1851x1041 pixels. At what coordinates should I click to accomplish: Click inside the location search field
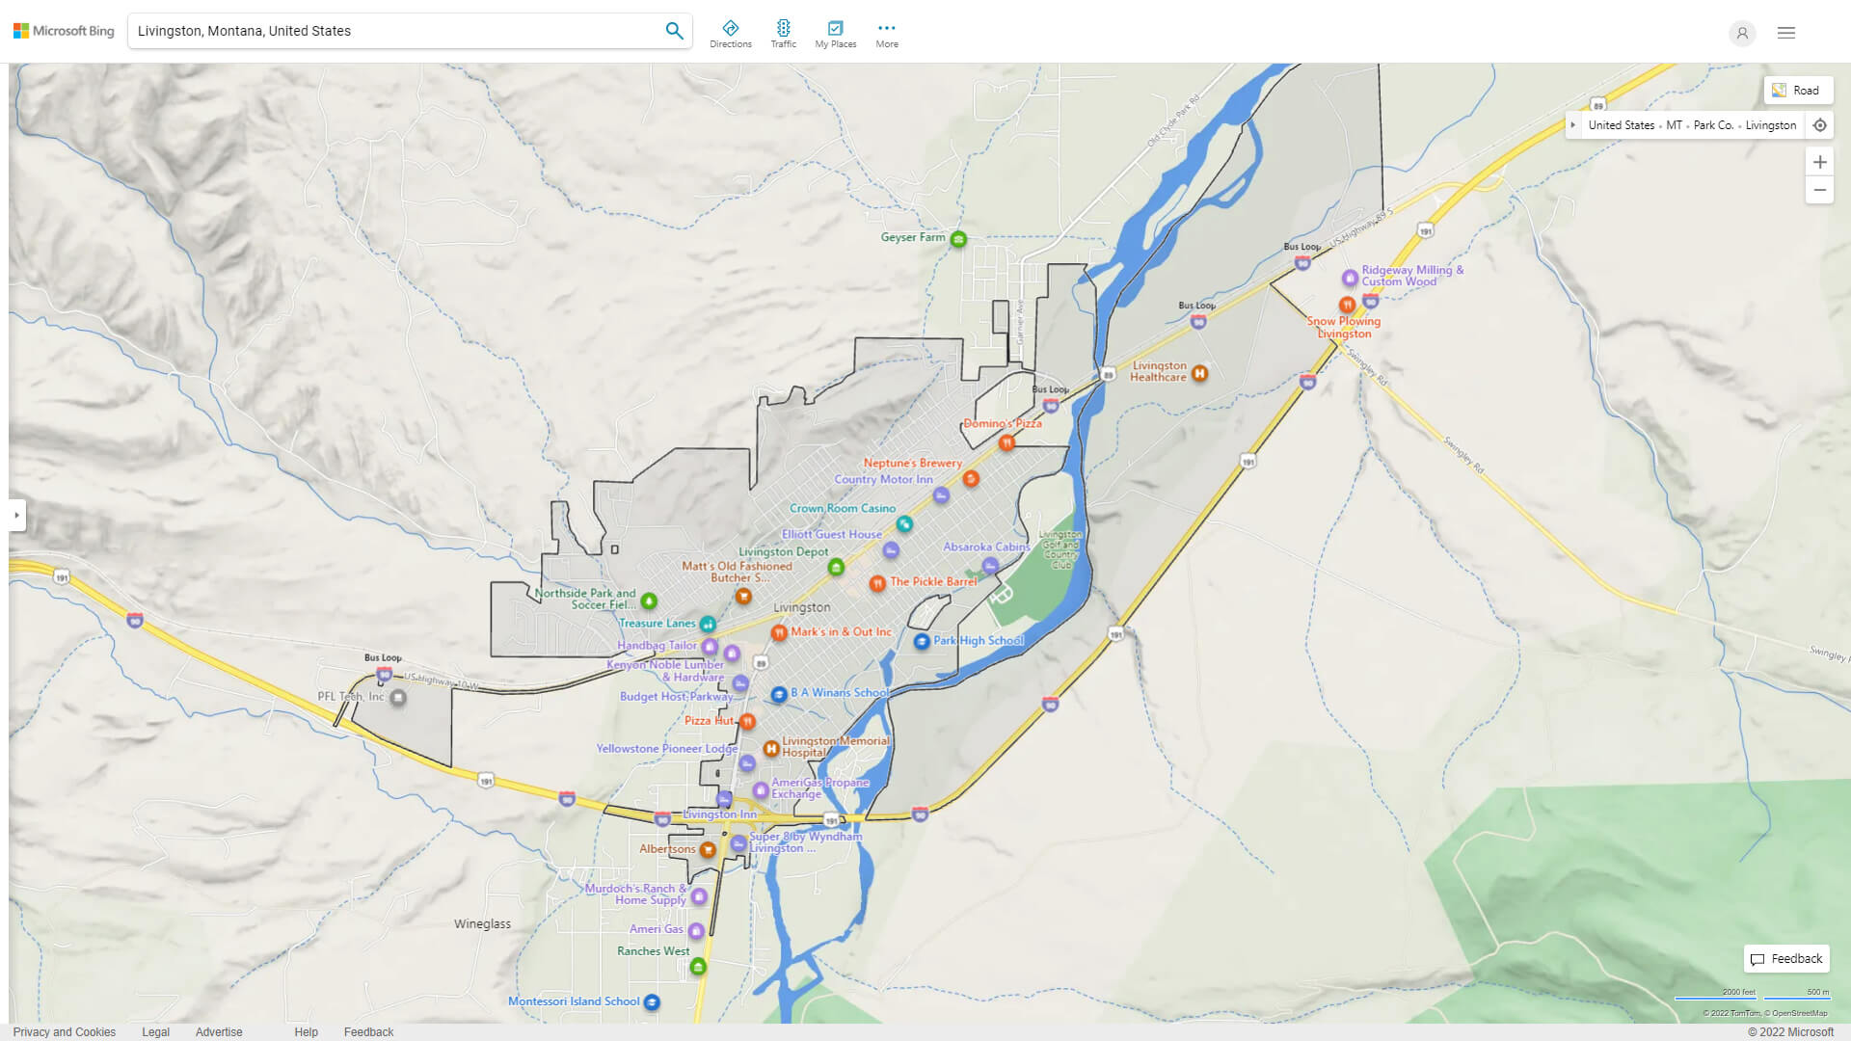pyautogui.click(x=386, y=30)
